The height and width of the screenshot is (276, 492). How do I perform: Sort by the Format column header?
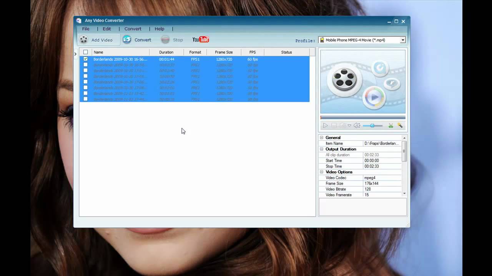[x=195, y=52]
